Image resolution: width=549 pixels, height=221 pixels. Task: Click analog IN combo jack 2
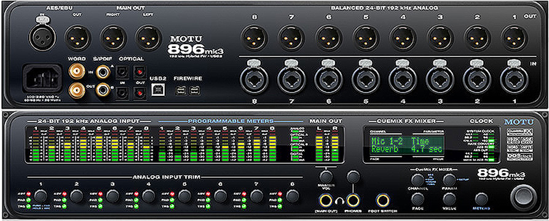point(478,80)
